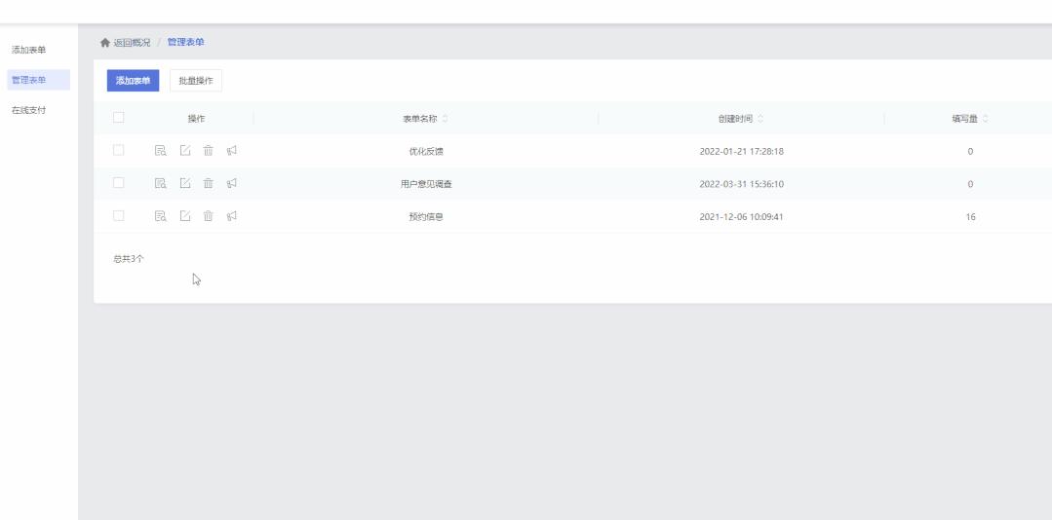This screenshot has width=1052, height=520.
Task: Click the 返回概况 breadcrumb link
Action: pyautogui.click(x=132, y=43)
